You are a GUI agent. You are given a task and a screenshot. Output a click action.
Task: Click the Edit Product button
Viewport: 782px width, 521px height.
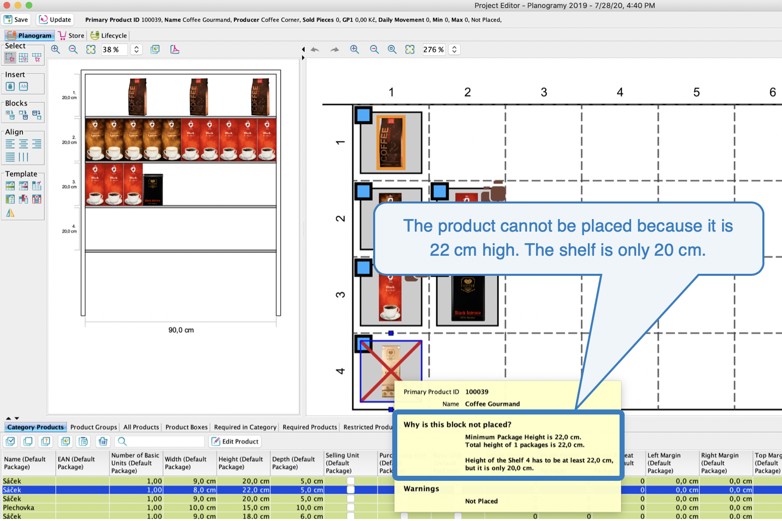click(x=235, y=441)
